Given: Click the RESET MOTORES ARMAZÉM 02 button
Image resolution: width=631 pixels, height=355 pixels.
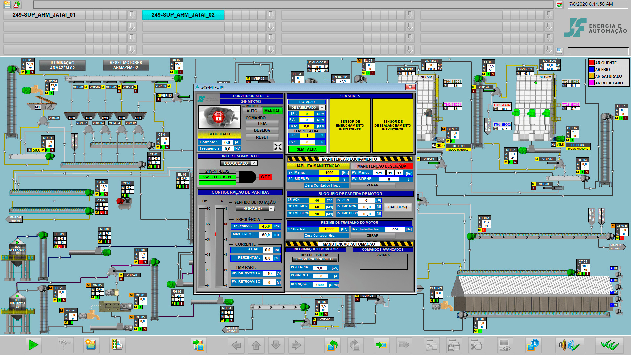Looking at the screenshot, I should pyautogui.click(x=126, y=65).
